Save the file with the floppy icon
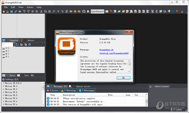189x113 pixels. pos(11,11)
